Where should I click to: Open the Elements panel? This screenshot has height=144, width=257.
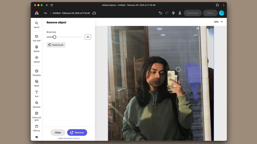(36, 103)
